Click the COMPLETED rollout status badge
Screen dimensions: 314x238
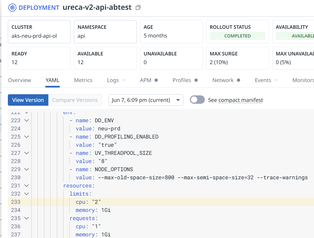coord(237,36)
